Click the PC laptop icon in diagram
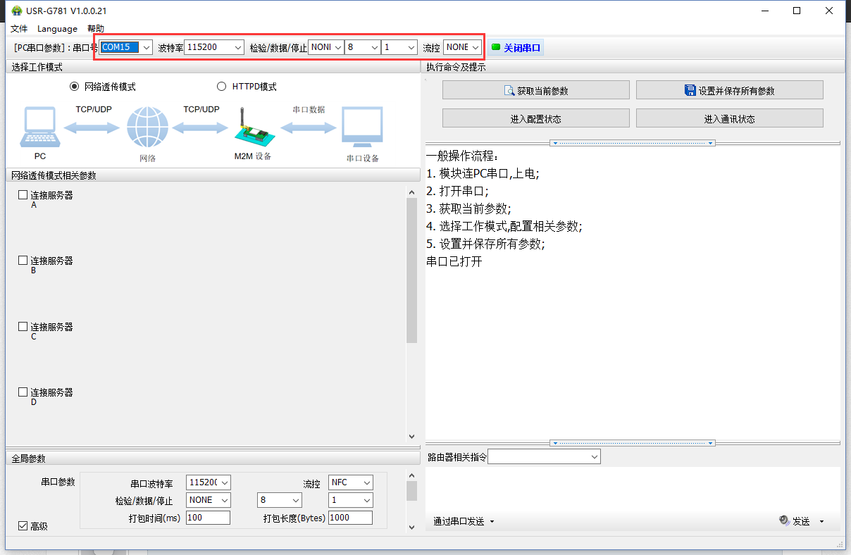The height and width of the screenshot is (555, 851). [x=40, y=128]
